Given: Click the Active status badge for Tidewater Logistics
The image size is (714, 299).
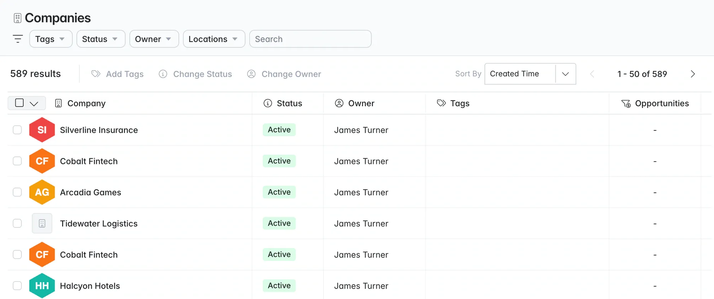Looking at the screenshot, I should coord(279,223).
